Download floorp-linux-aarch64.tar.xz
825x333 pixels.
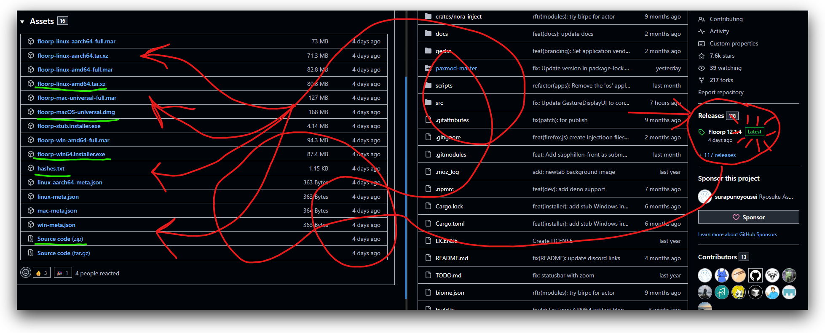click(x=73, y=56)
